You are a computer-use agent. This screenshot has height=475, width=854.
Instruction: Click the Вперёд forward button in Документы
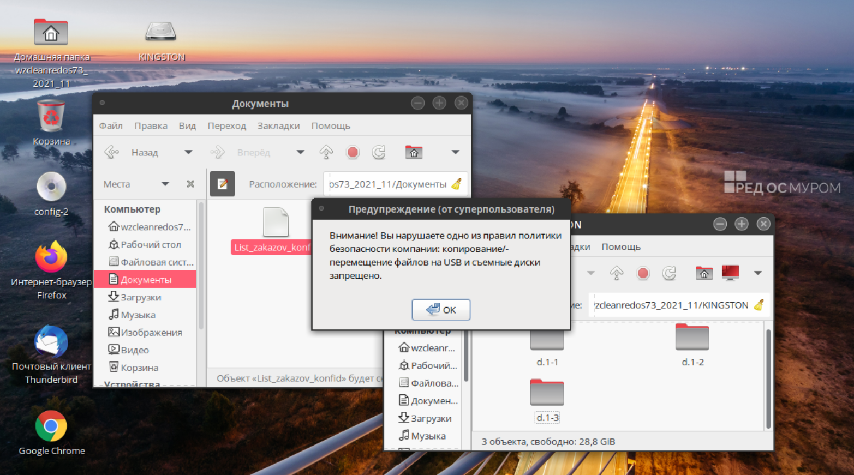pos(241,152)
